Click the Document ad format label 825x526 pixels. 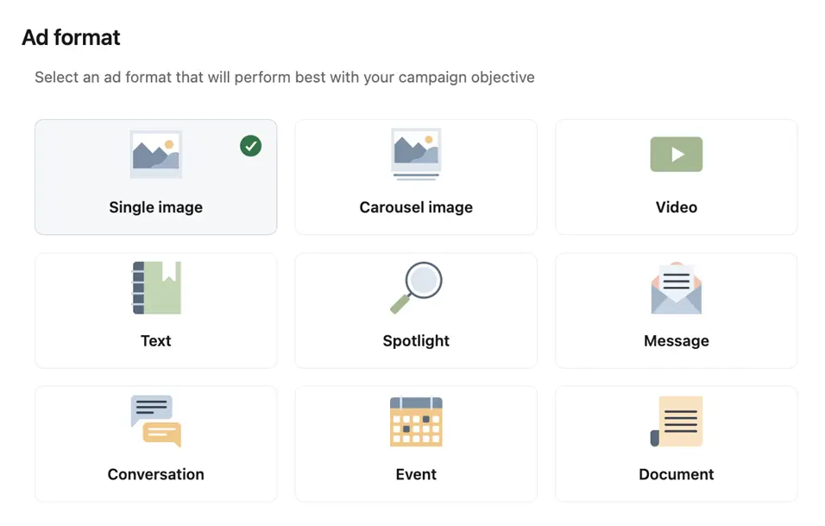[x=676, y=473]
